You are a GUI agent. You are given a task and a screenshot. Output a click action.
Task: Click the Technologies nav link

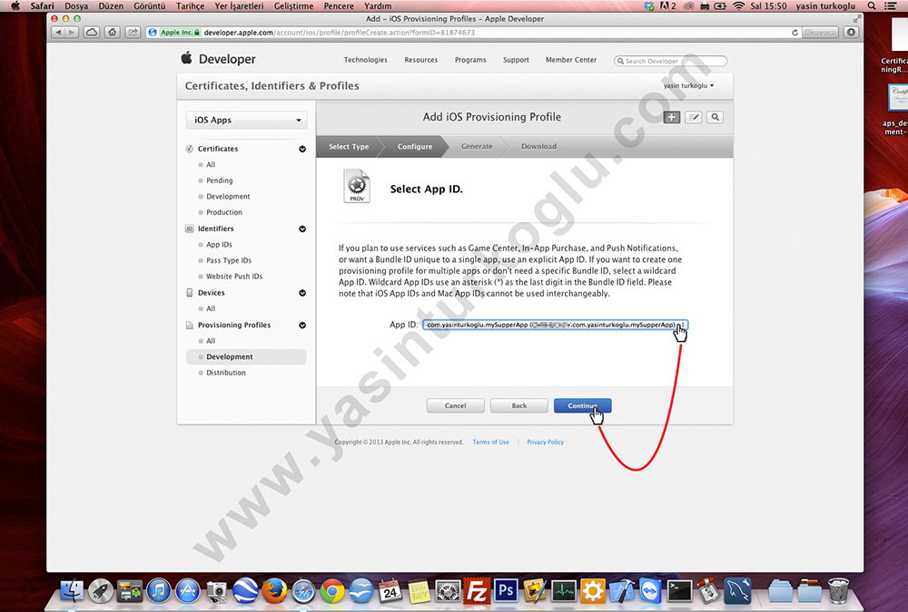365,60
